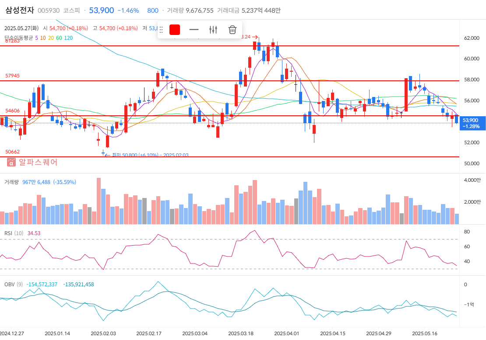Select the horizontal line labeled 57945

[229, 81]
